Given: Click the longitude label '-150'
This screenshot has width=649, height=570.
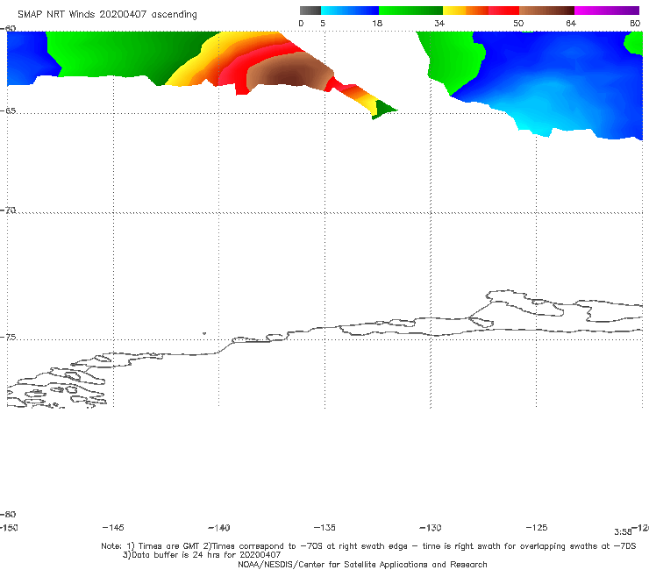Looking at the screenshot, I should [9, 528].
